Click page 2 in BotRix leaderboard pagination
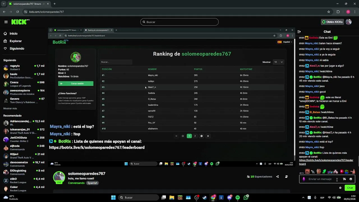Viewport: 359px width, 202px height. pos(195,136)
